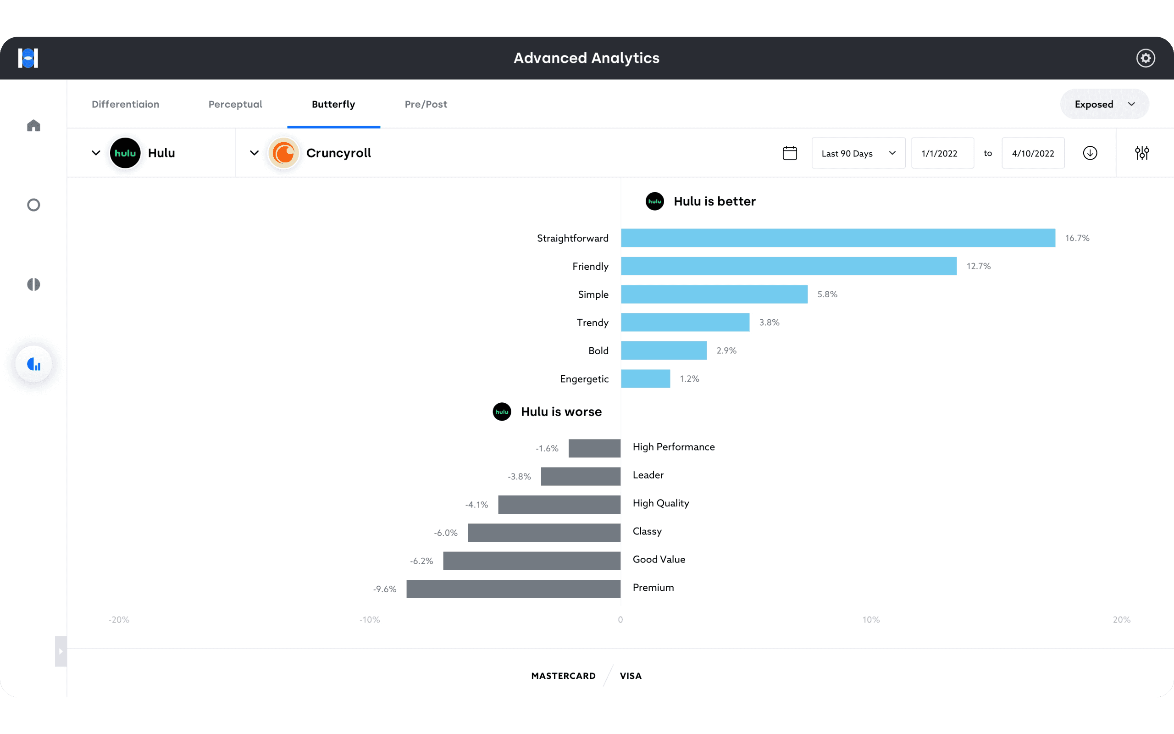This screenshot has width=1174, height=734.
Task: Switch to the Perceptual tab
Action: [x=235, y=105]
